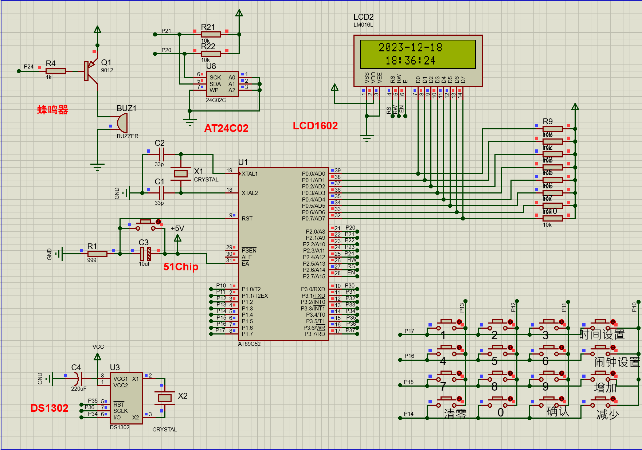Push keypad button 6
This screenshot has width=642, height=450.
pos(549,351)
